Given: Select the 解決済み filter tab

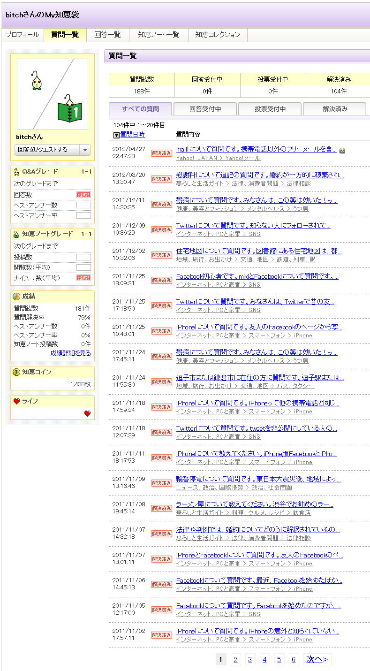Looking at the screenshot, I should pos(335,109).
